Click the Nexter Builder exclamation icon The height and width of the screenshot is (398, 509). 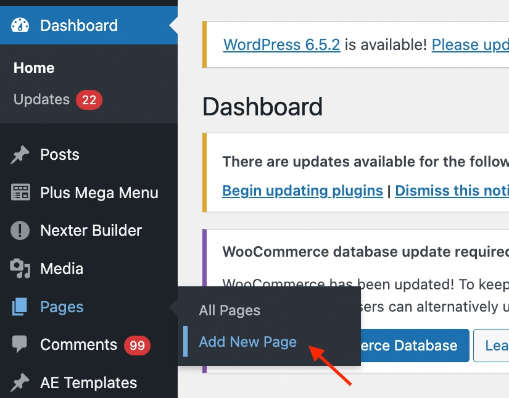pyautogui.click(x=20, y=231)
